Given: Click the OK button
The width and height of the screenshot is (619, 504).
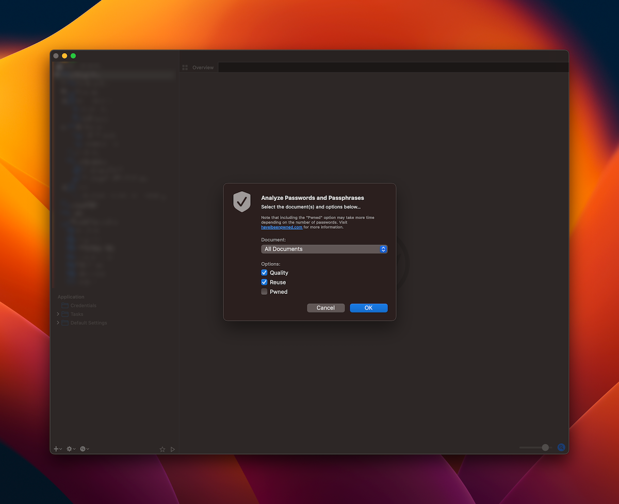Looking at the screenshot, I should click(x=368, y=308).
